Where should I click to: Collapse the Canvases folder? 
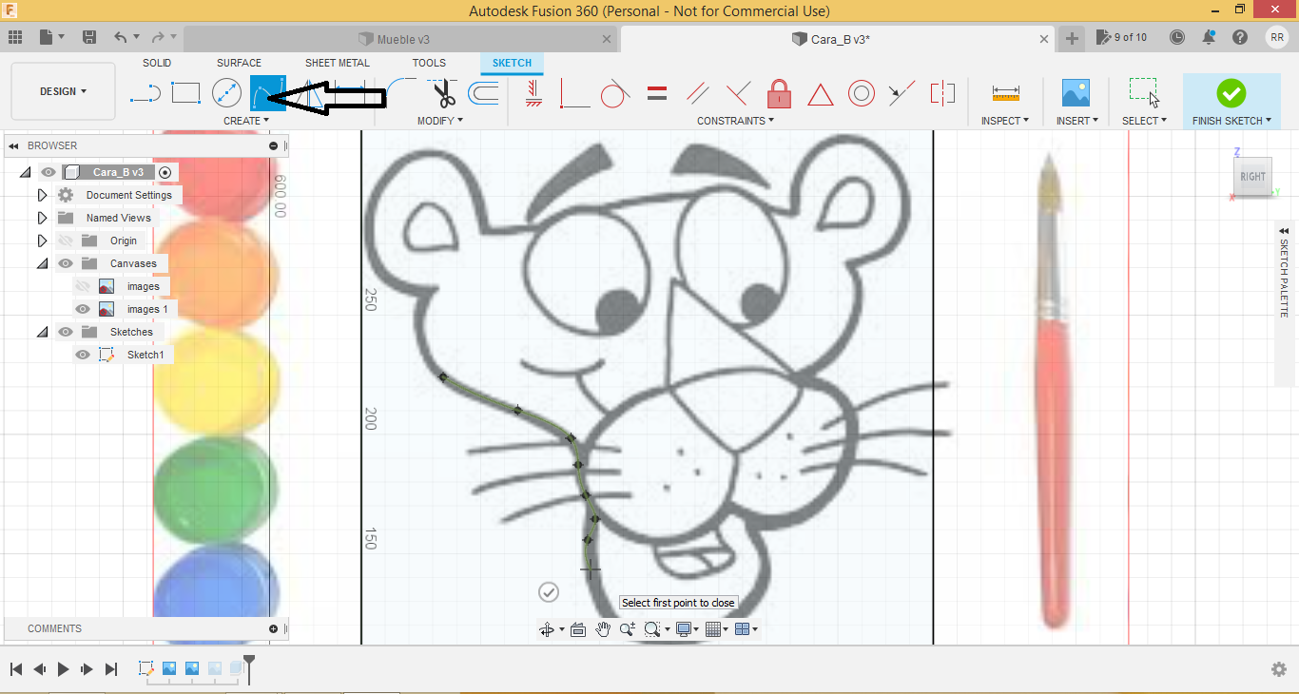(42, 263)
